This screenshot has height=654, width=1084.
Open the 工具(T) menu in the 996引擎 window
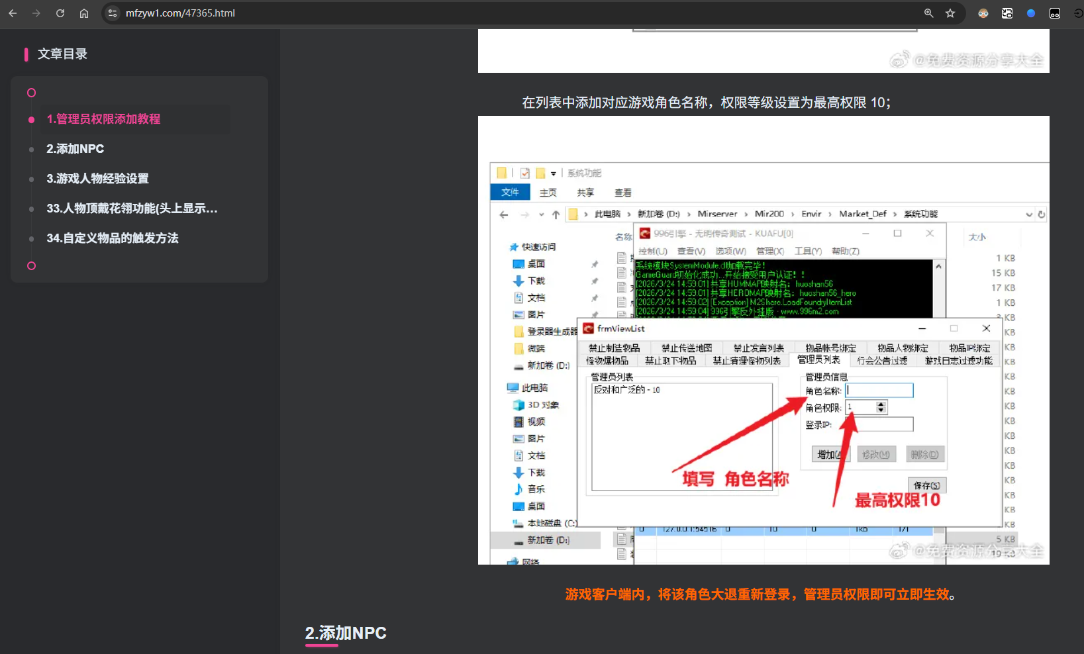pyautogui.click(x=809, y=252)
